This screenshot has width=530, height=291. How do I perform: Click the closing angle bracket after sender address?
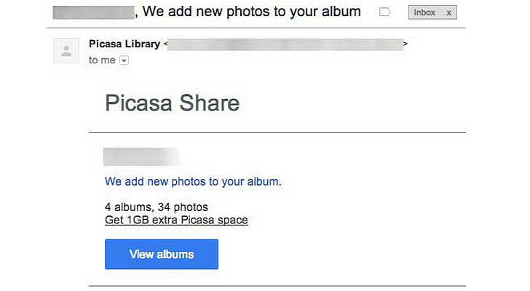[x=406, y=44]
